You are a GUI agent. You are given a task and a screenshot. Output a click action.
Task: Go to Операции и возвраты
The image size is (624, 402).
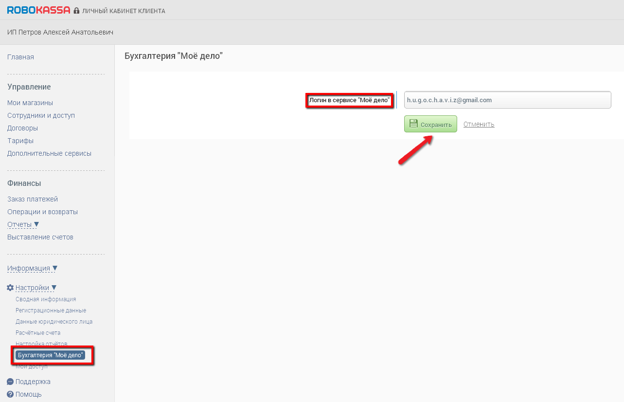[42, 212]
